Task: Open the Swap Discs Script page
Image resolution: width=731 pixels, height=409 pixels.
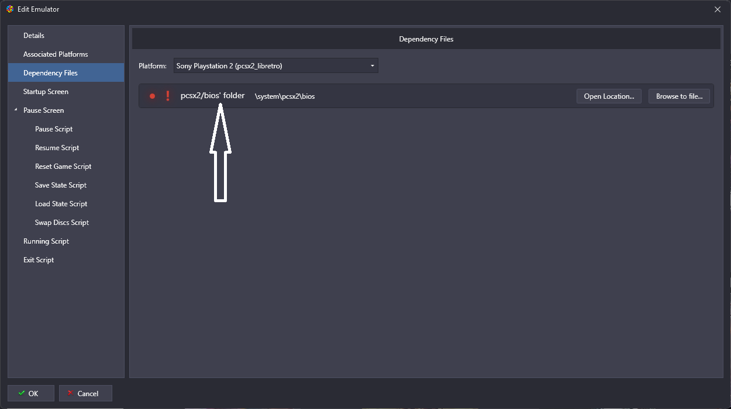Action: click(66, 223)
